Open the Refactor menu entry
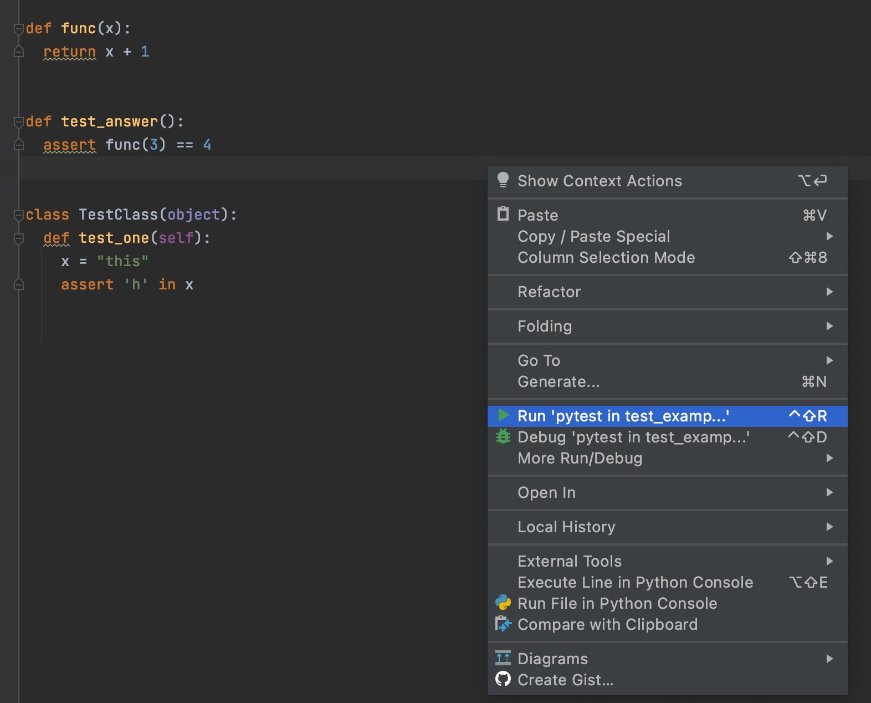 coord(668,292)
